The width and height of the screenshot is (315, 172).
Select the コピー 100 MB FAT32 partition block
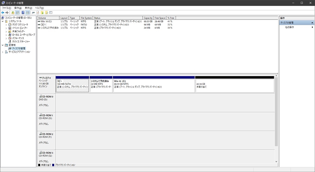tap(72, 85)
